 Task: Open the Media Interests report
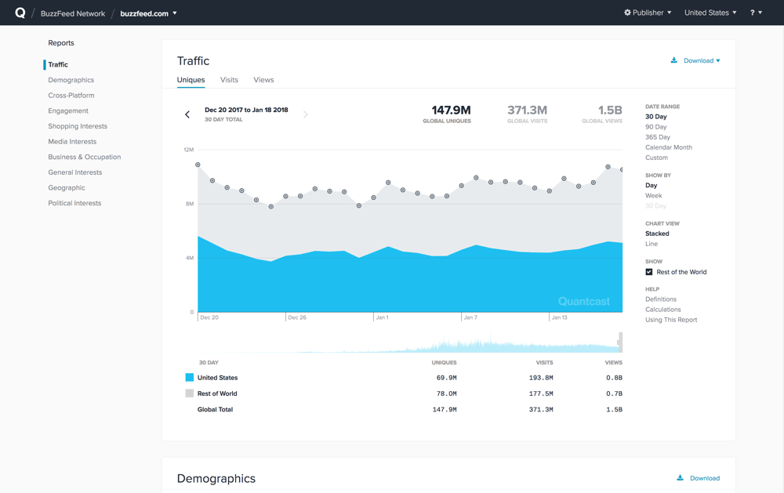point(72,142)
